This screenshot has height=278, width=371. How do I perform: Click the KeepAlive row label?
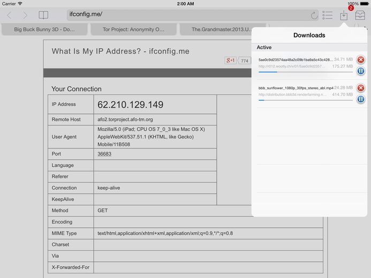[63, 199]
